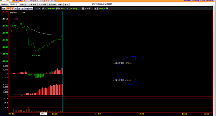
Task: Switch to the 追蹤 tab
Action: tap(60, 4)
